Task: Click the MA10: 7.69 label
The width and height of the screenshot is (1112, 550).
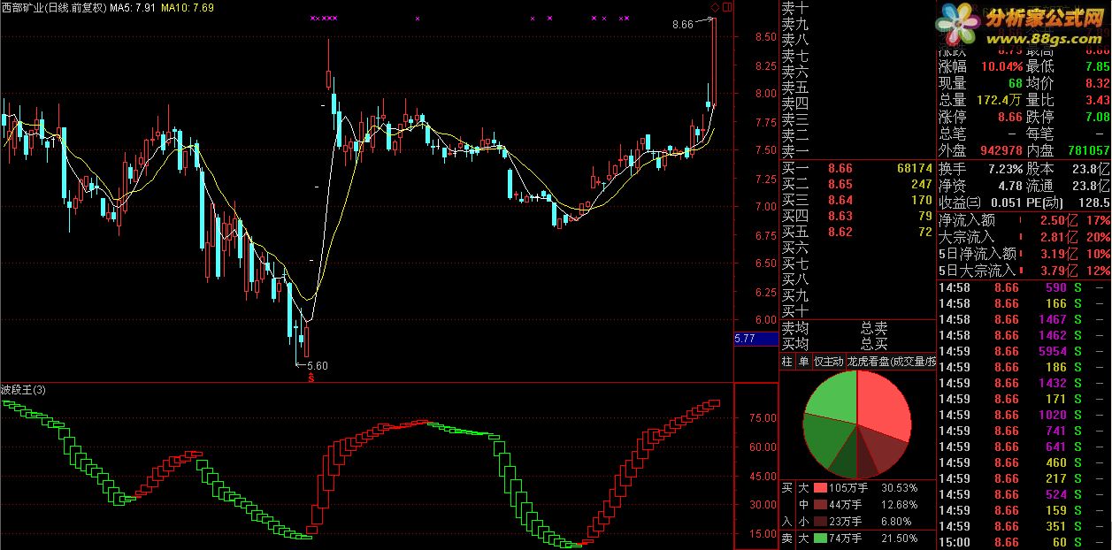Action: click(188, 7)
